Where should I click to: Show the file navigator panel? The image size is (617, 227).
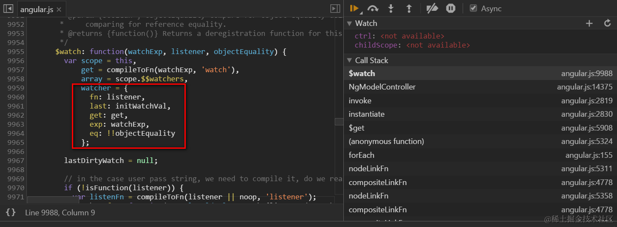point(9,9)
